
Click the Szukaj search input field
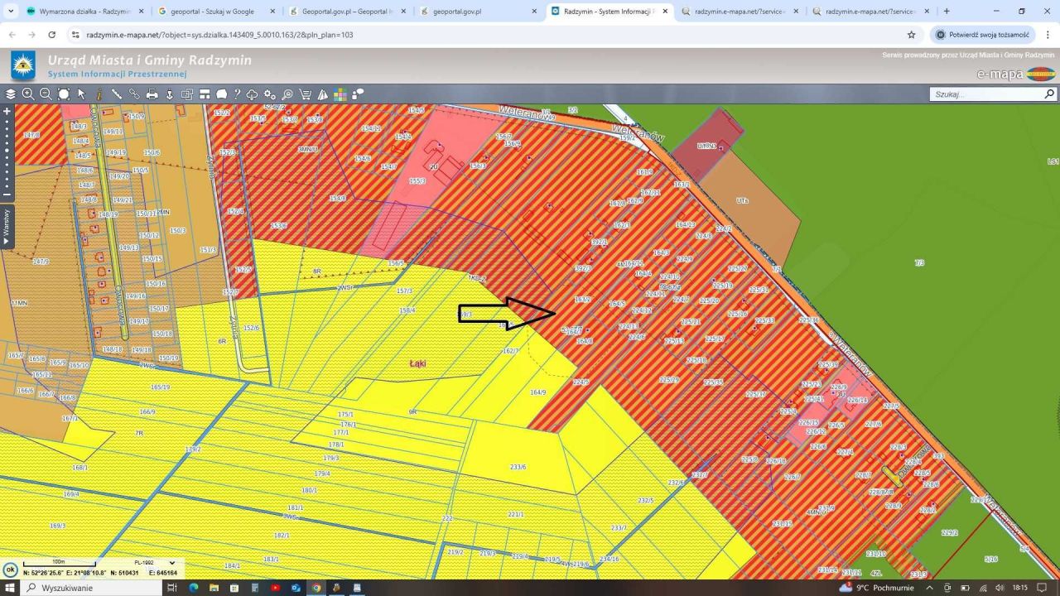click(985, 94)
